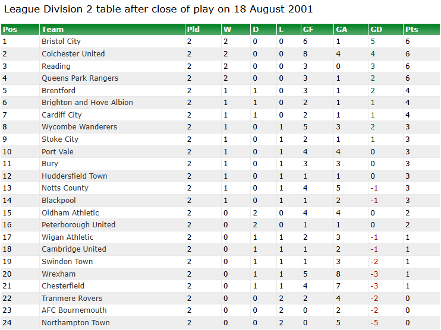The height and width of the screenshot is (330, 441).
Task: Click the table title heading text
Action: 158,9
